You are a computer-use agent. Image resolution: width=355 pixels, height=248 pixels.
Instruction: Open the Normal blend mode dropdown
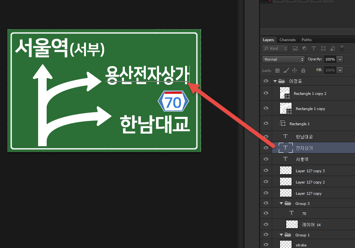pos(283,59)
